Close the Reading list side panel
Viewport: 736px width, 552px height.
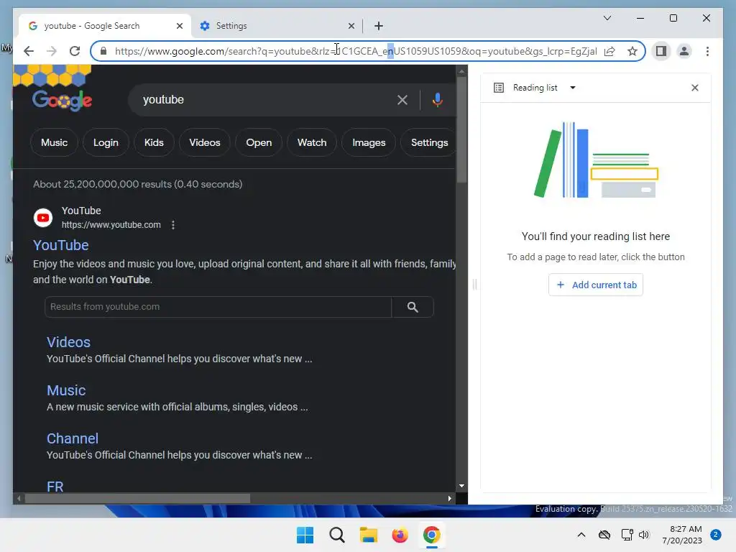(695, 88)
